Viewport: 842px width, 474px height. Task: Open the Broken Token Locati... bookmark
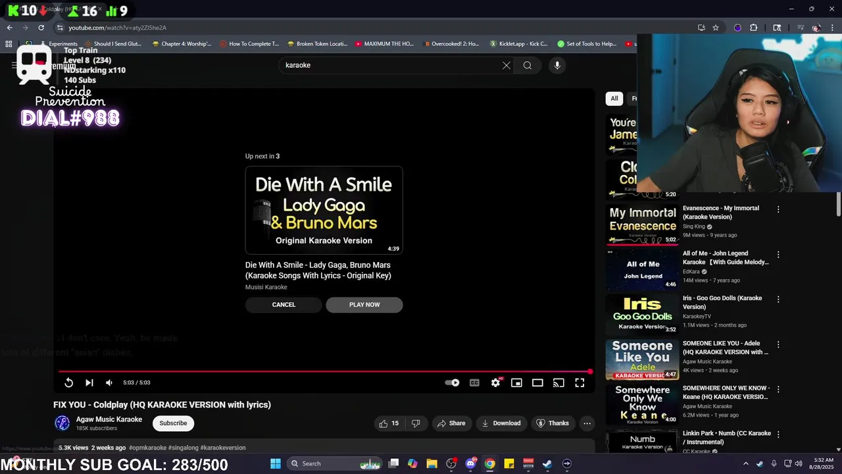click(x=317, y=44)
